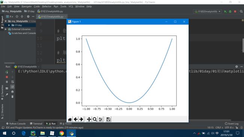Open TODO tool window

click(x=66, y=124)
